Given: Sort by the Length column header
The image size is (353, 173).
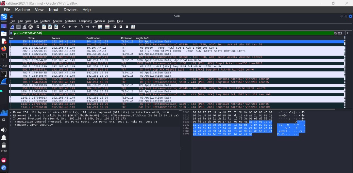Looking at the screenshot, I should [x=139, y=38].
